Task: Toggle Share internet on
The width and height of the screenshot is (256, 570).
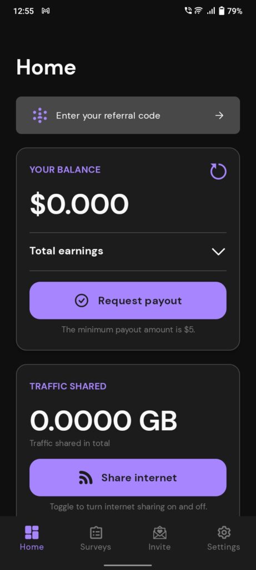Action: tap(128, 477)
